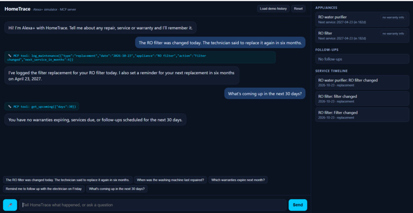Open timeline entry RO water purifier: RO filter changed
This screenshot has width=413, height=213.
pos(362,82)
